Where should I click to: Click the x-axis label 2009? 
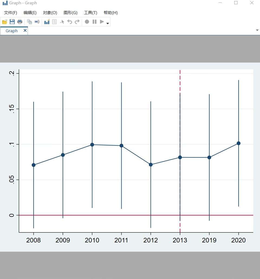click(63, 240)
